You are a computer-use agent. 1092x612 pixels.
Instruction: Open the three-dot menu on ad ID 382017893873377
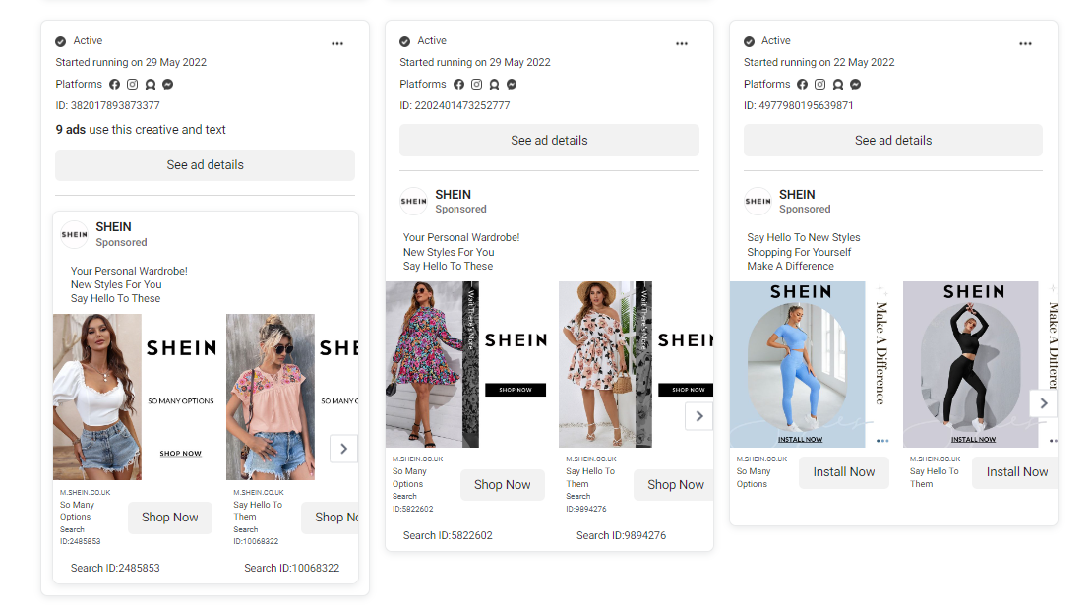coord(337,44)
